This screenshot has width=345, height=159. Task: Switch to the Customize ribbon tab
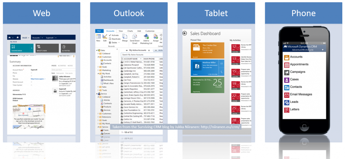[150, 31]
